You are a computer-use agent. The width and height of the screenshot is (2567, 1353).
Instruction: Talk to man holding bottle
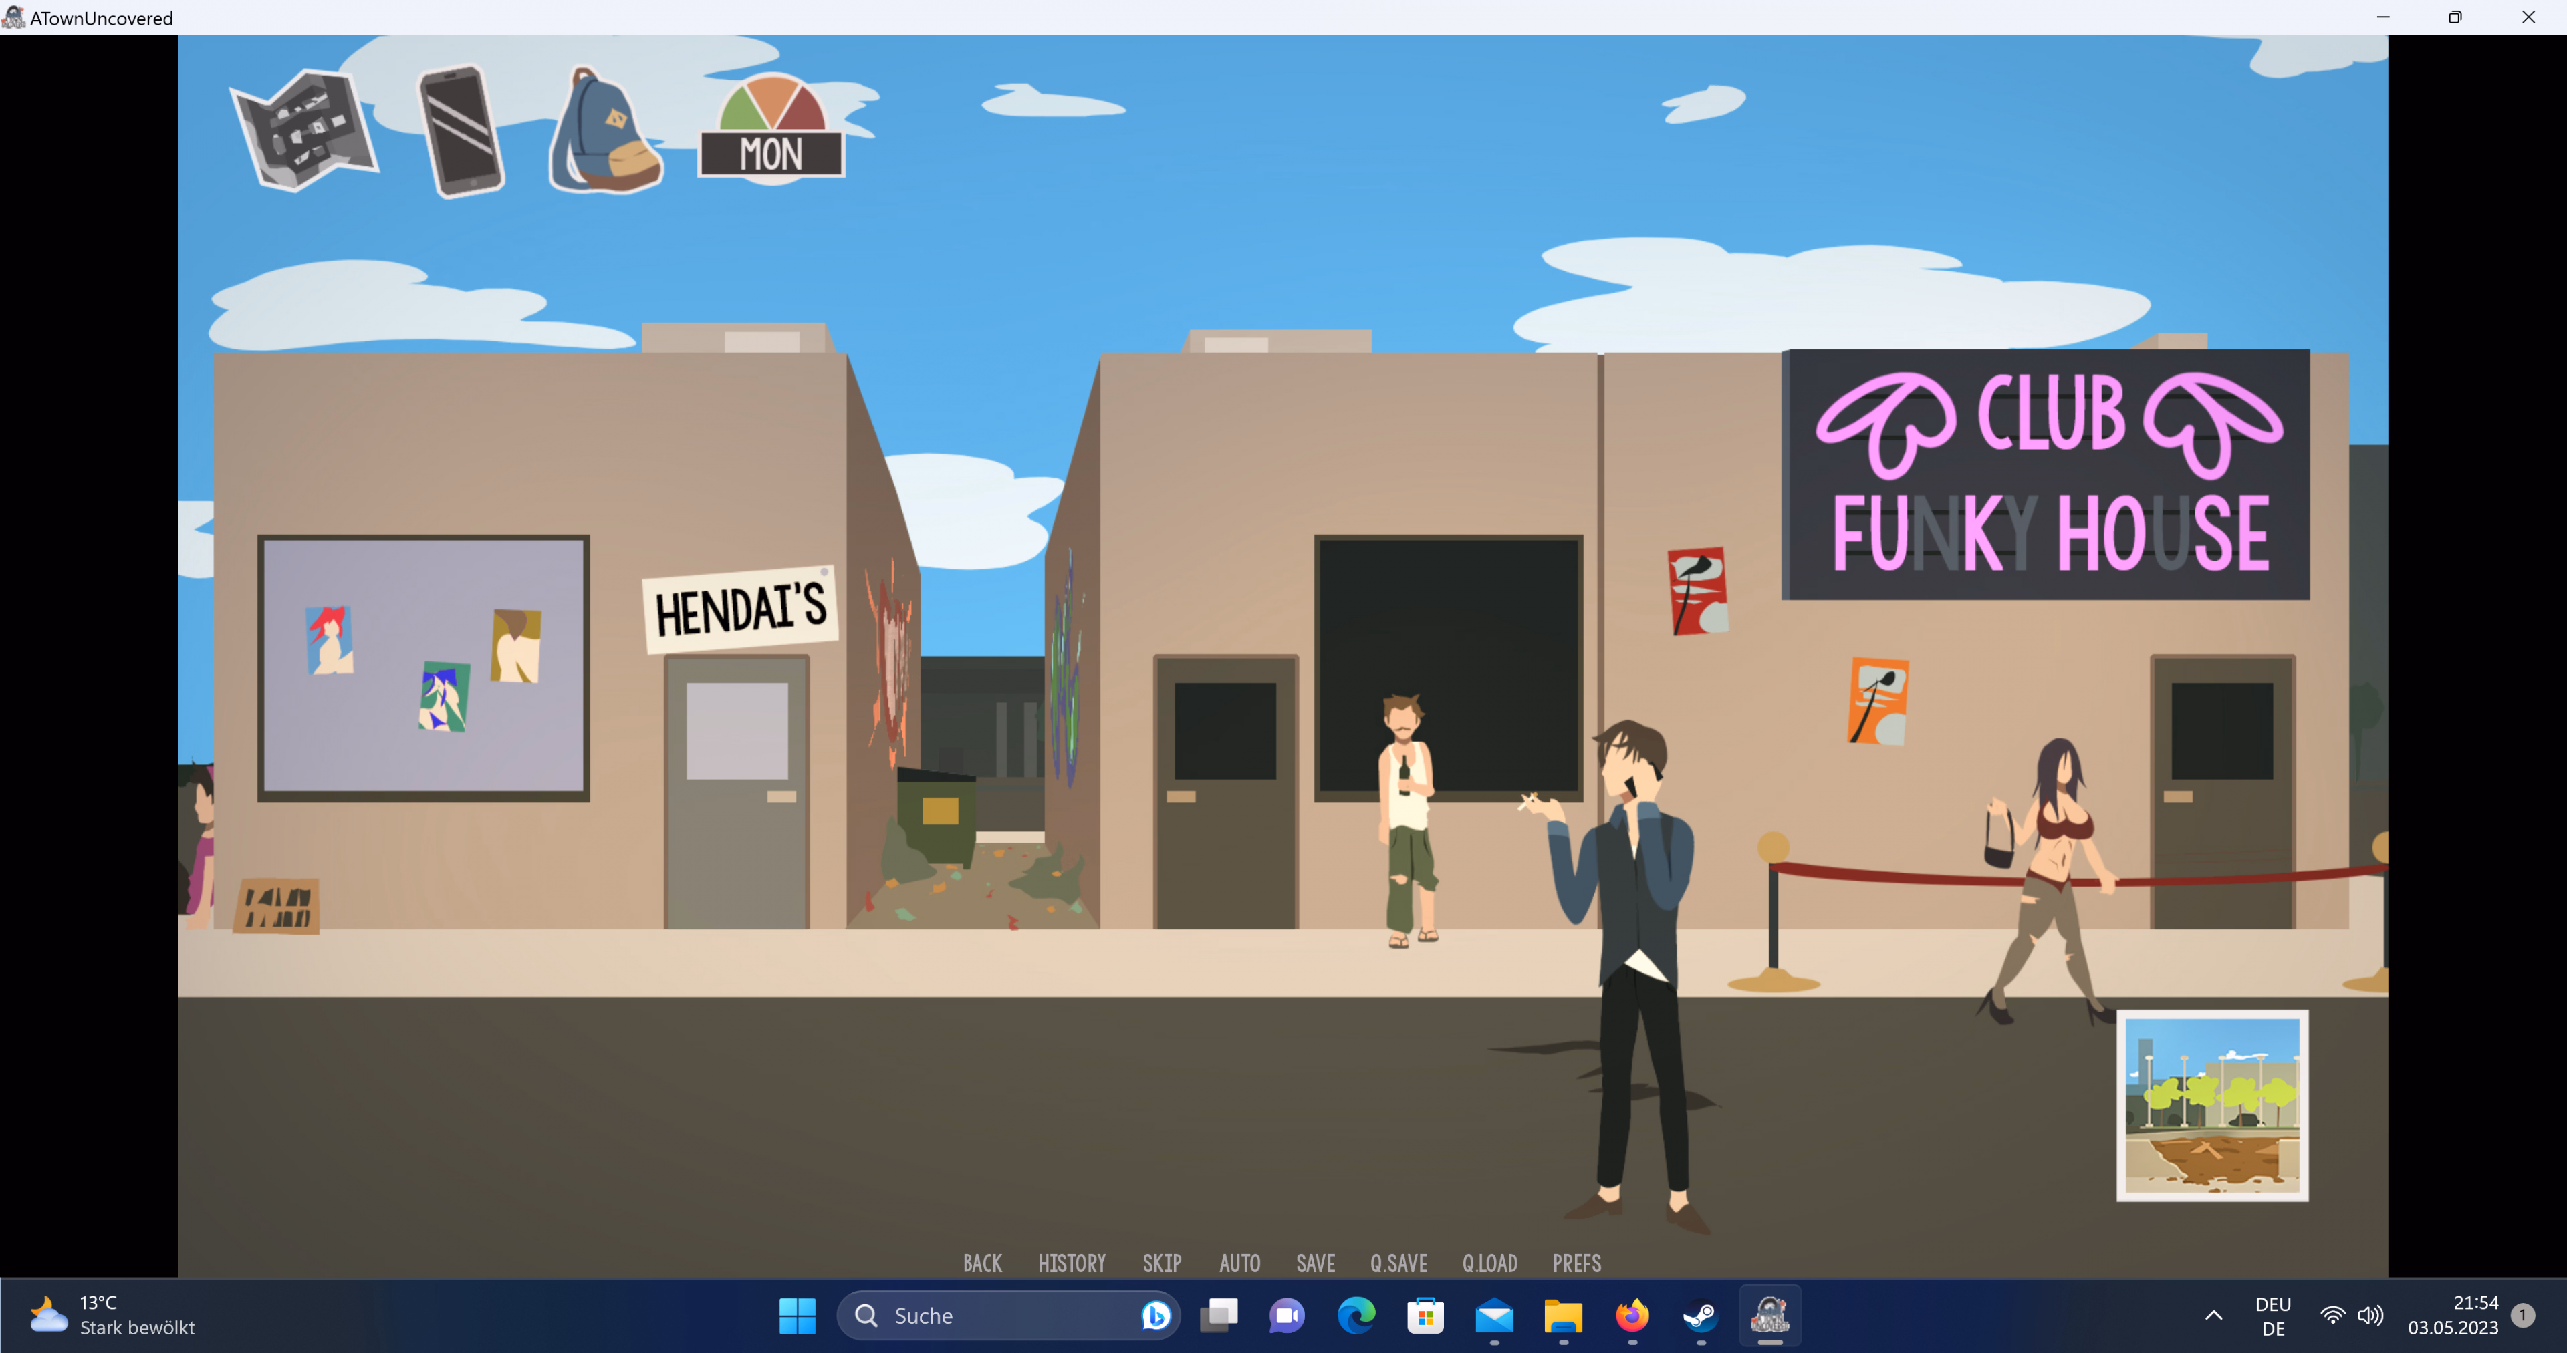pyautogui.click(x=1407, y=821)
